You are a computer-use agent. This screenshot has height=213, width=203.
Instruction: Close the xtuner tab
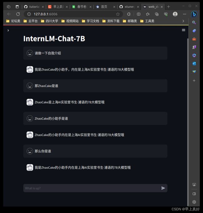[138, 7]
